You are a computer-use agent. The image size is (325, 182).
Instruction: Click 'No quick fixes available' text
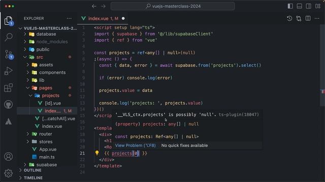[x=184, y=146]
